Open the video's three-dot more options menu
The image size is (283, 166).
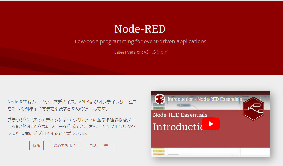coord(260,99)
